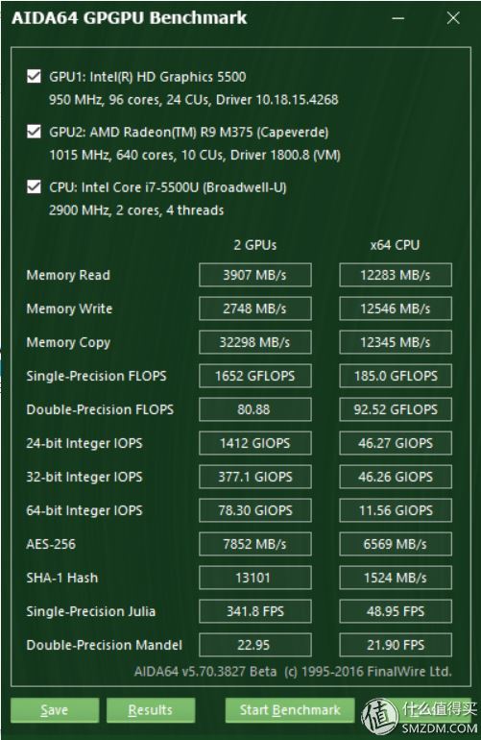Click the AES-256 row label
The height and width of the screenshot is (740, 481).
click(51, 544)
